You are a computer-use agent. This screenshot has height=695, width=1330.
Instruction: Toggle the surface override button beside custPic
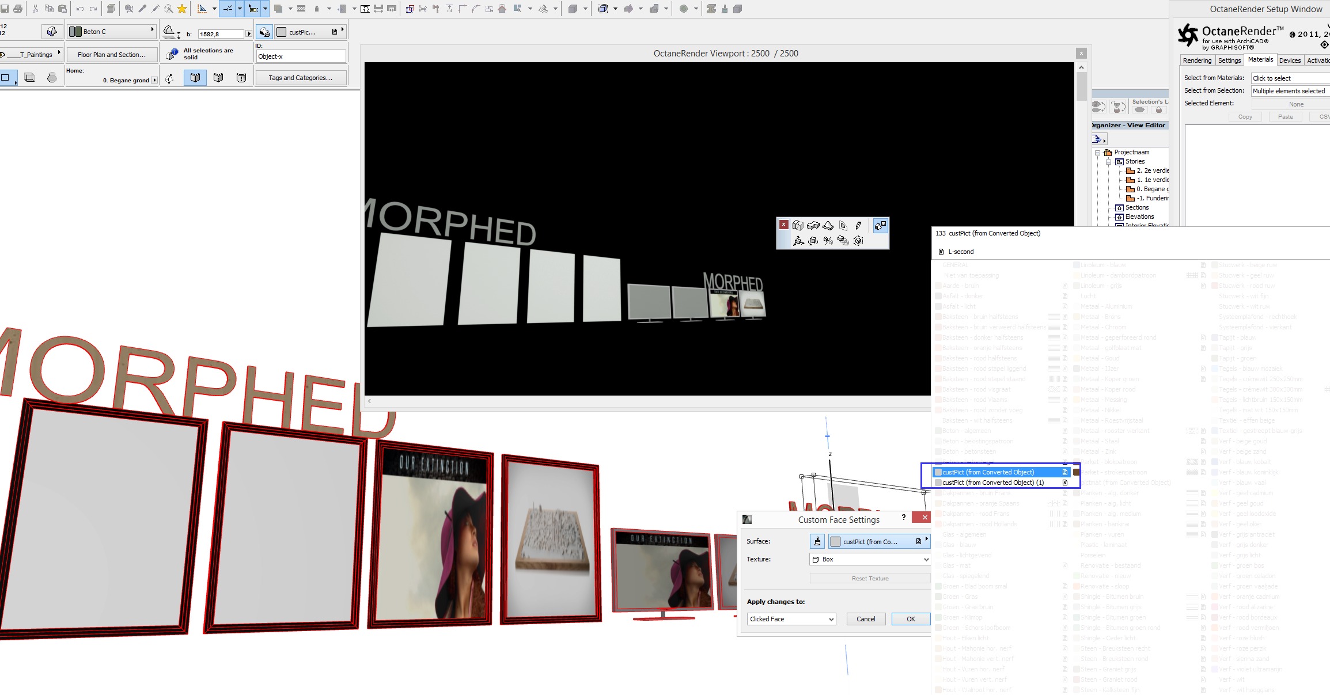(x=264, y=32)
